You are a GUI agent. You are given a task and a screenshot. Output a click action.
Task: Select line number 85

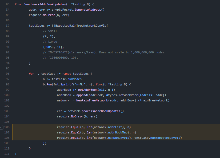pos(8,15)
